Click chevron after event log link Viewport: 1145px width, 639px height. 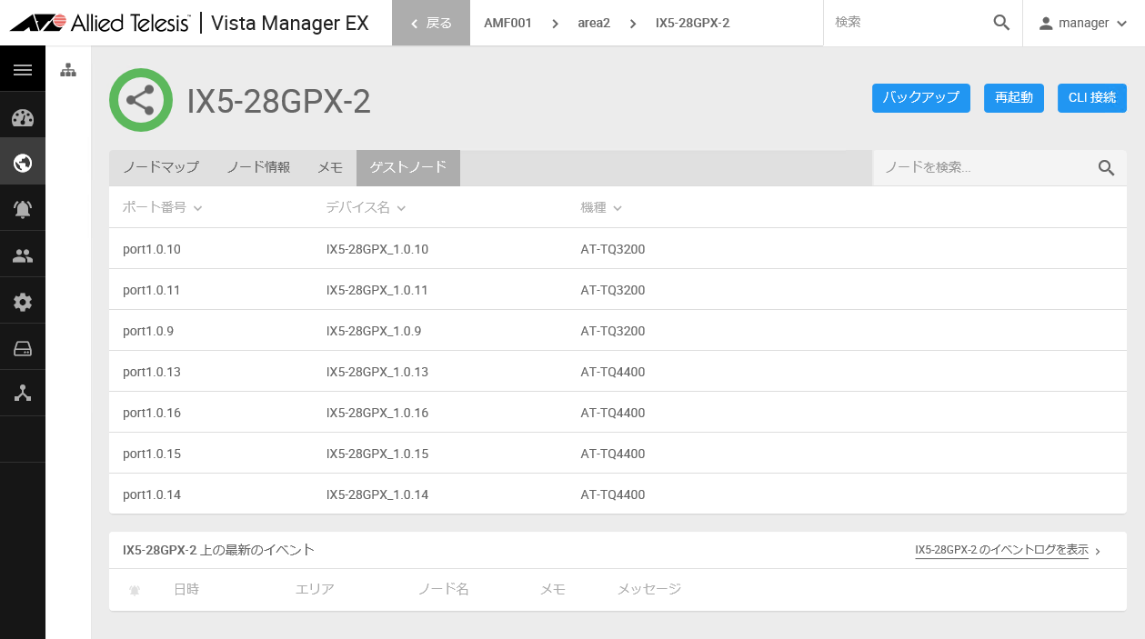[x=1098, y=551]
